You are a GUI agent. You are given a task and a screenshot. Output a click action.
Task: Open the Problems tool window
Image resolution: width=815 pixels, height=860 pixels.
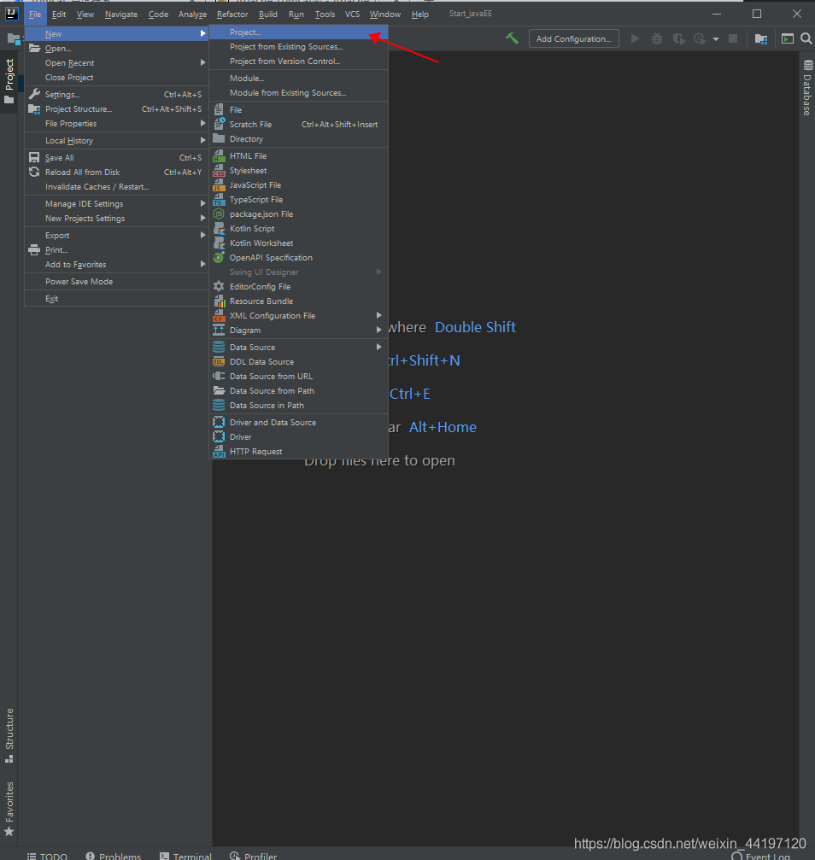pyautogui.click(x=113, y=855)
